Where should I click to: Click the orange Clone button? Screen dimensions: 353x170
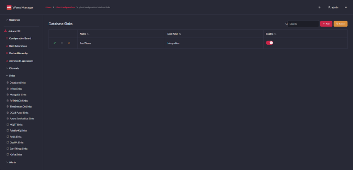coord(340,24)
